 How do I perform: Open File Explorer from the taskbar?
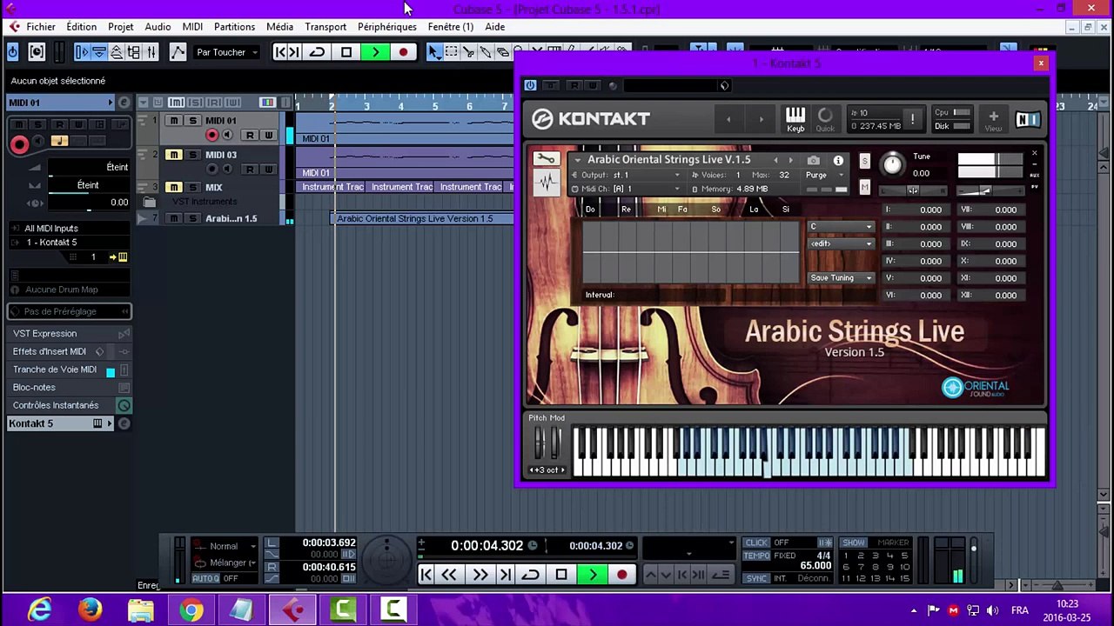coord(141,609)
